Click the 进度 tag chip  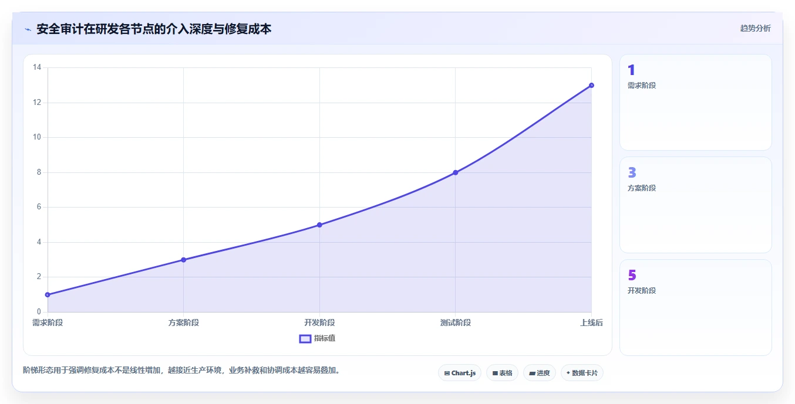tap(540, 373)
